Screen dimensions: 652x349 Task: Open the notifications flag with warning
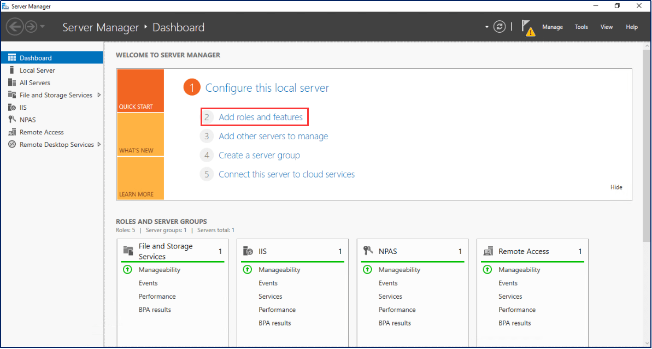point(527,27)
